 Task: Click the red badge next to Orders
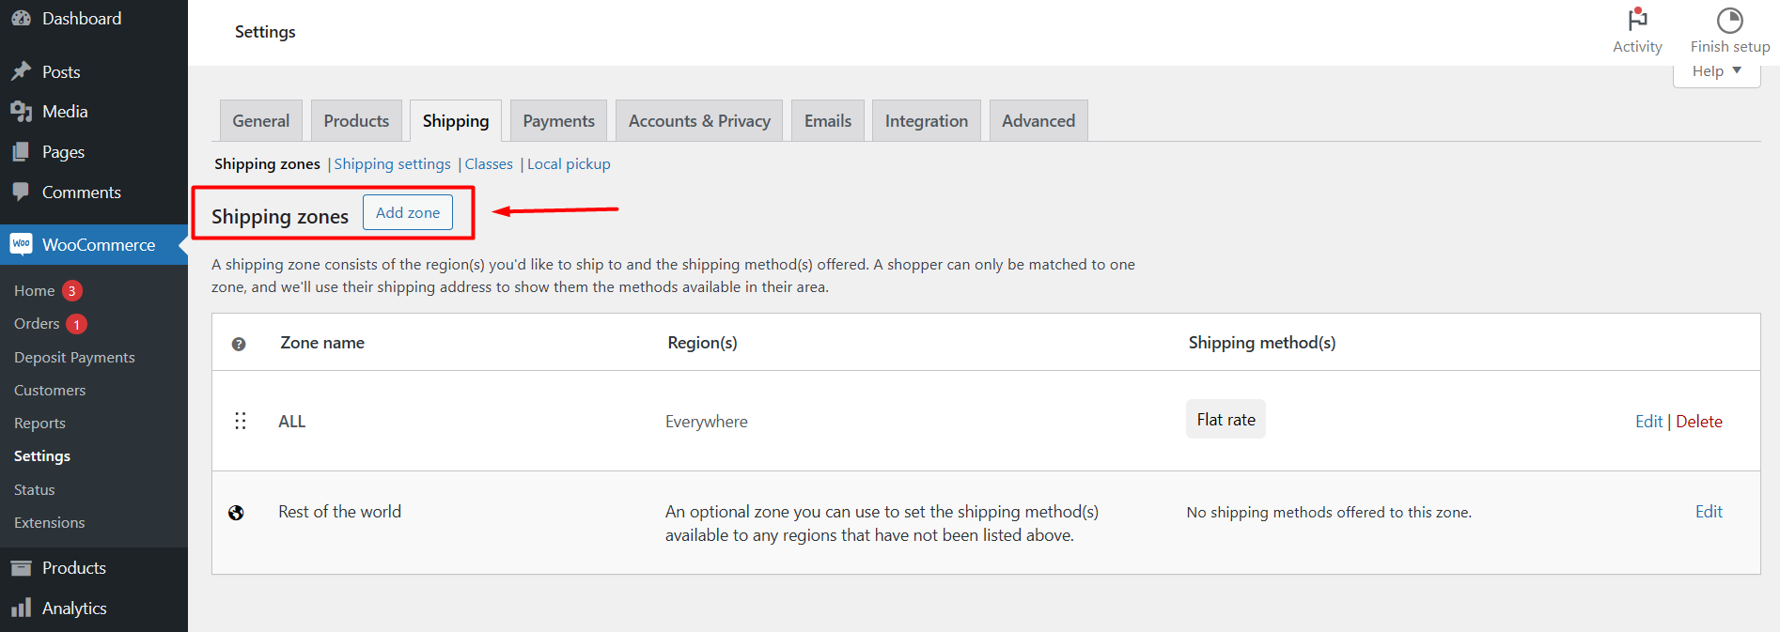click(x=76, y=324)
